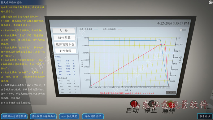The height and width of the screenshot is (120, 213).
Task: Click the 最大功率检测实验 title
Action: click(x=11, y=2)
